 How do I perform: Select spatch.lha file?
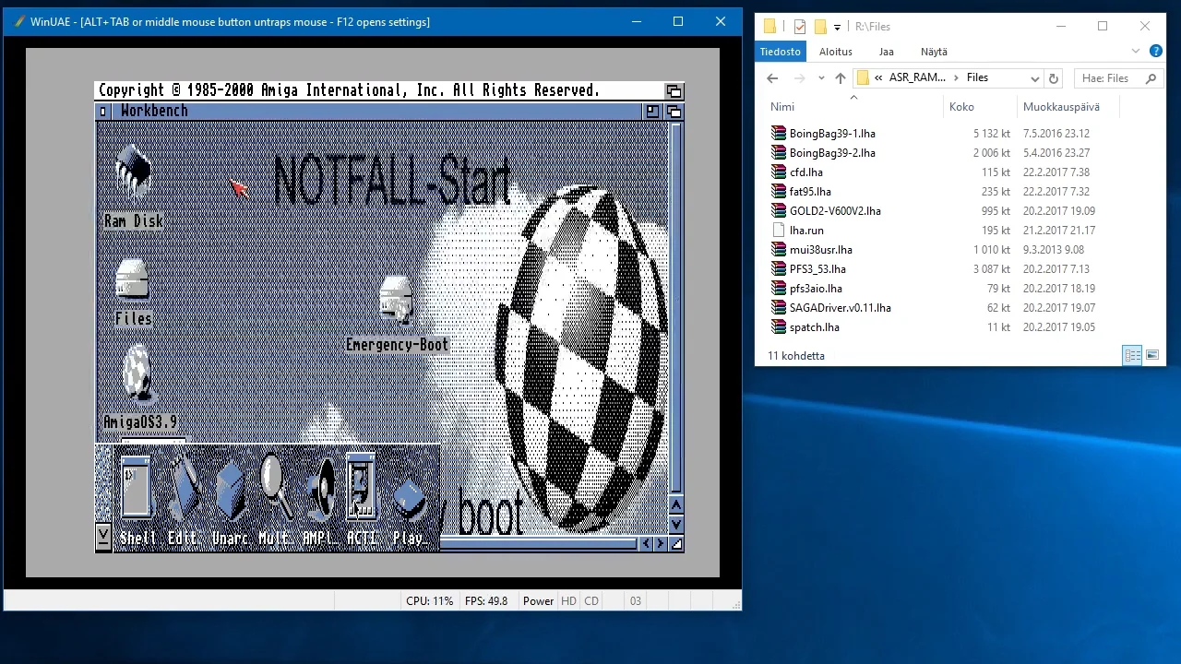click(x=814, y=327)
